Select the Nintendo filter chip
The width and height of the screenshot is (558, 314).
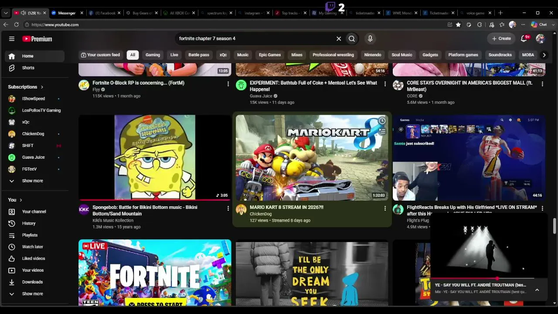click(373, 55)
